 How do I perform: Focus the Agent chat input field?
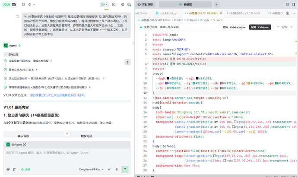[67, 156]
